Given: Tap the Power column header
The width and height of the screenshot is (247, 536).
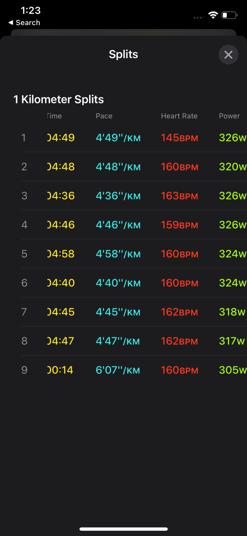Looking at the screenshot, I should pyautogui.click(x=229, y=116).
